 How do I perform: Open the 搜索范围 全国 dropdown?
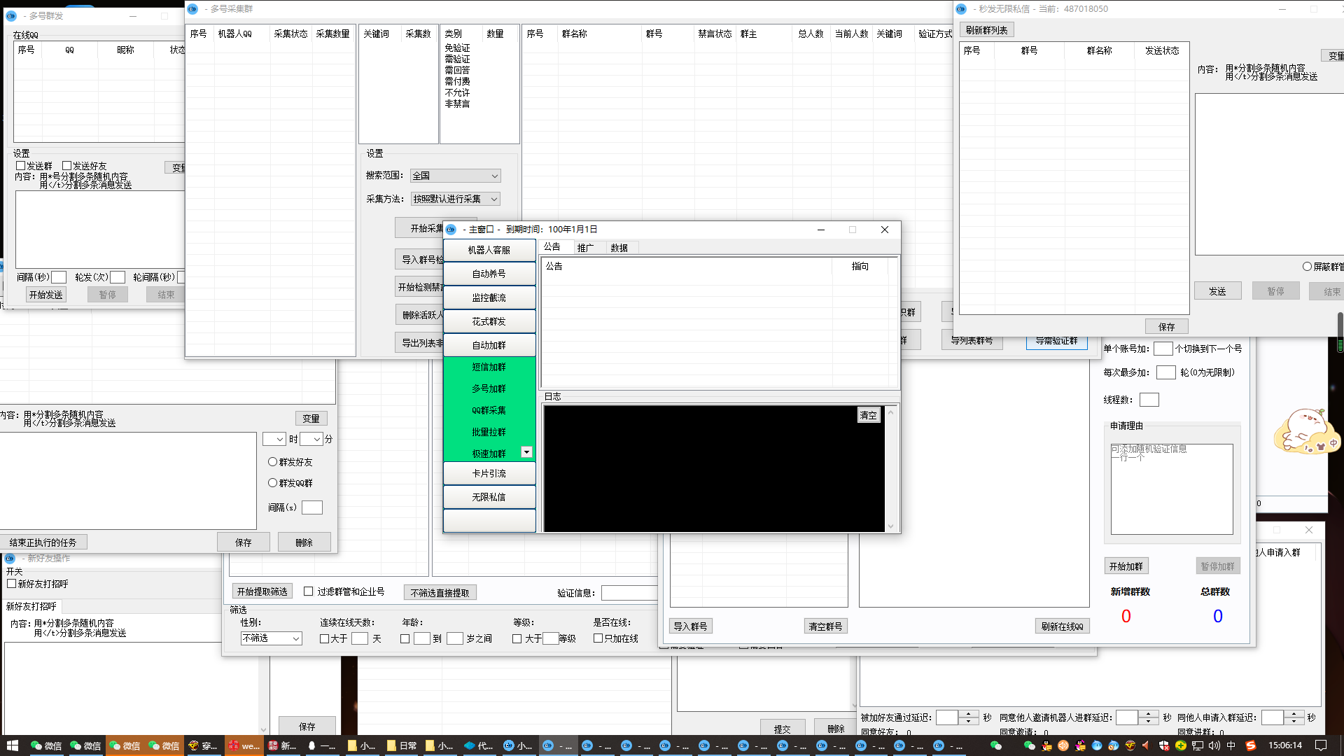(x=456, y=176)
